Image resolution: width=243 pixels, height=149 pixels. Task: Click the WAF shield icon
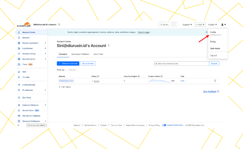click(19, 72)
